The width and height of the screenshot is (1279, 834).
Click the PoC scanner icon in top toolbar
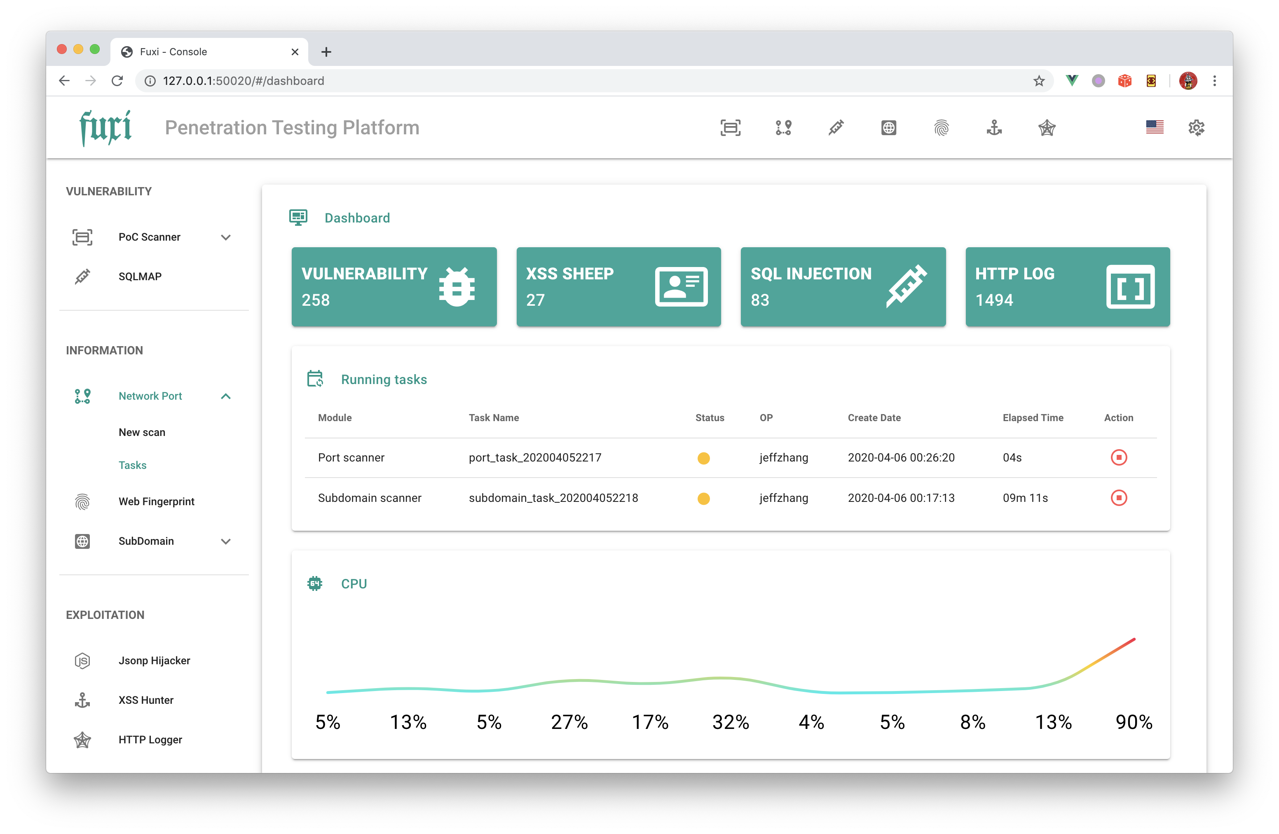click(x=730, y=128)
